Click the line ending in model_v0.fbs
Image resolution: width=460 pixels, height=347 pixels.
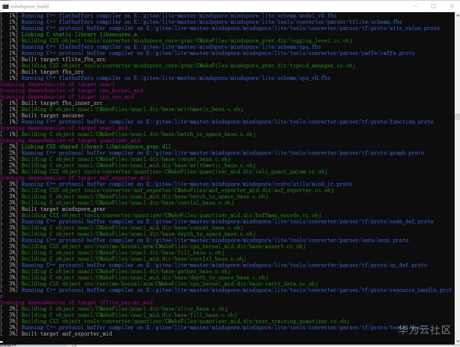click(168, 16)
